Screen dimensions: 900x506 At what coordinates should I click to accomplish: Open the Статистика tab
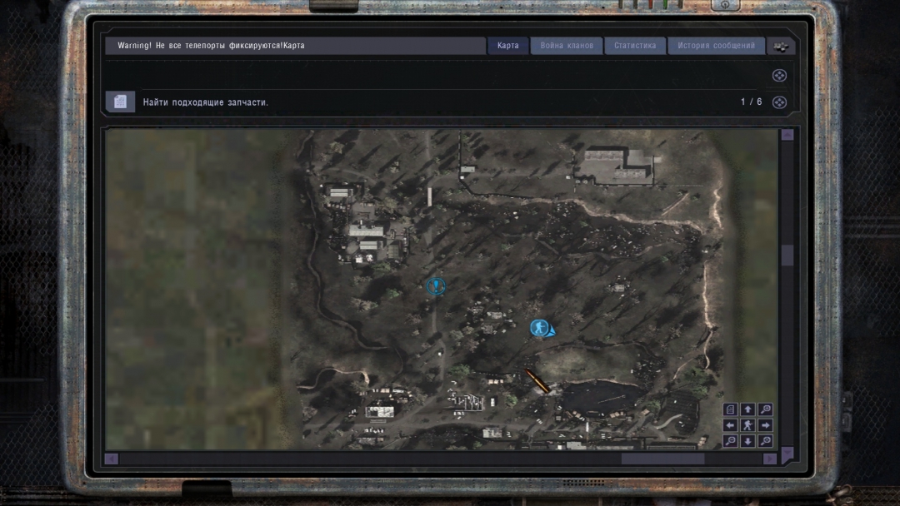635,45
